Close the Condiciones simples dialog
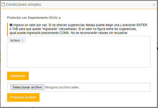 (154, 5)
